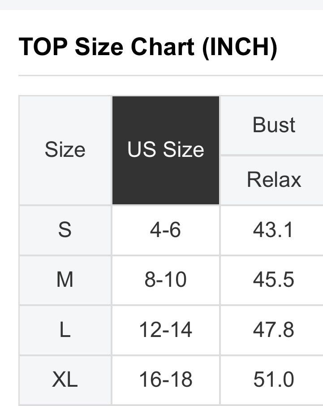This screenshot has width=323, height=406.
Task: Pick the 16-18 US size cell
Action: pyautogui.click(x=166, y=380)
